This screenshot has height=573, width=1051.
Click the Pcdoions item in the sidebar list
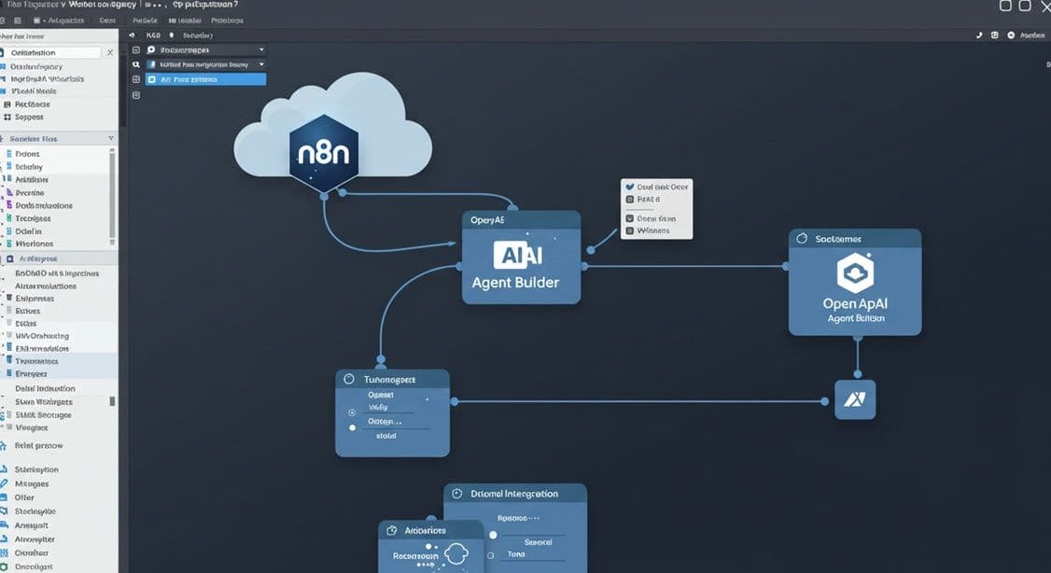28,153
